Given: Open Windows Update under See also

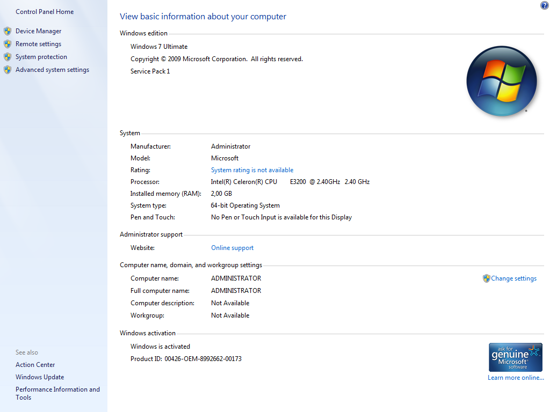Looking at the screenshot, I should 40,377.
